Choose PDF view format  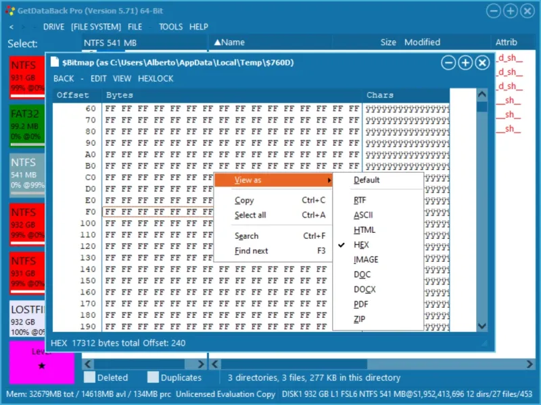coord(378,304)
